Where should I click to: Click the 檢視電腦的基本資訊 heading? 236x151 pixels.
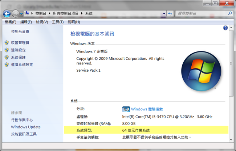click(x=92, y=34)
